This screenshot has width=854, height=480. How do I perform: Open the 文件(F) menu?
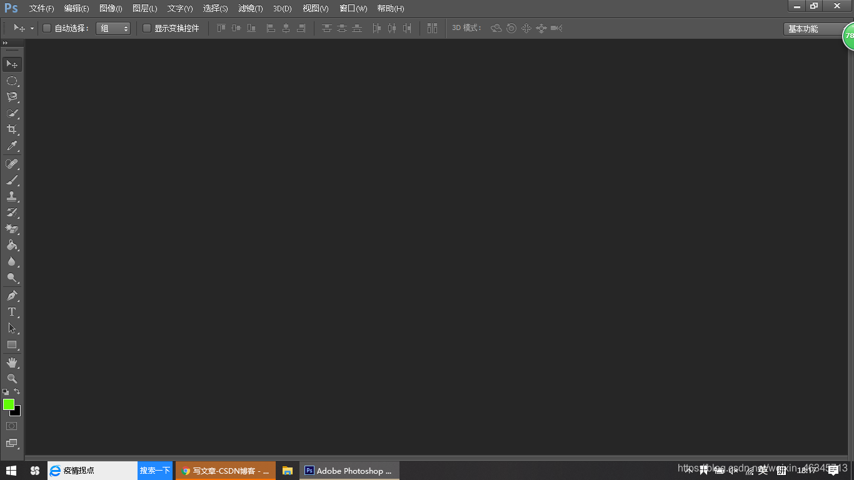(x=41, y=8)
